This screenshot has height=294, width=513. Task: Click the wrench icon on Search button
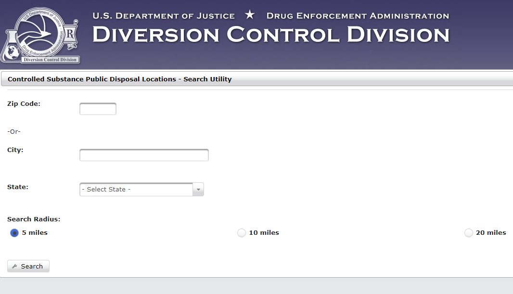(14, 266)
